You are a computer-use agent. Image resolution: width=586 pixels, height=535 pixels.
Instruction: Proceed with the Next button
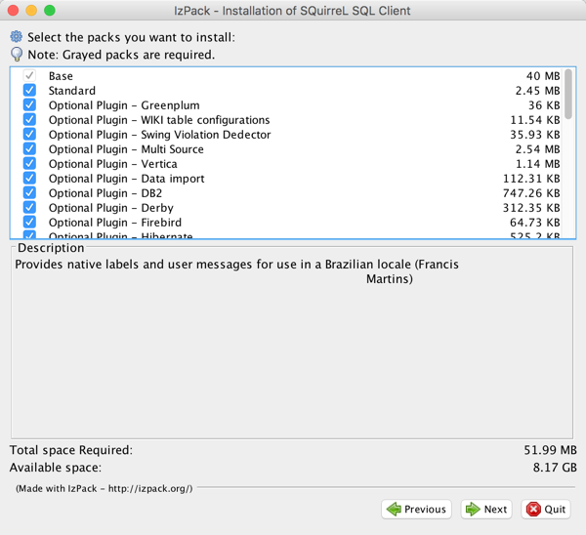click(486, 510)
